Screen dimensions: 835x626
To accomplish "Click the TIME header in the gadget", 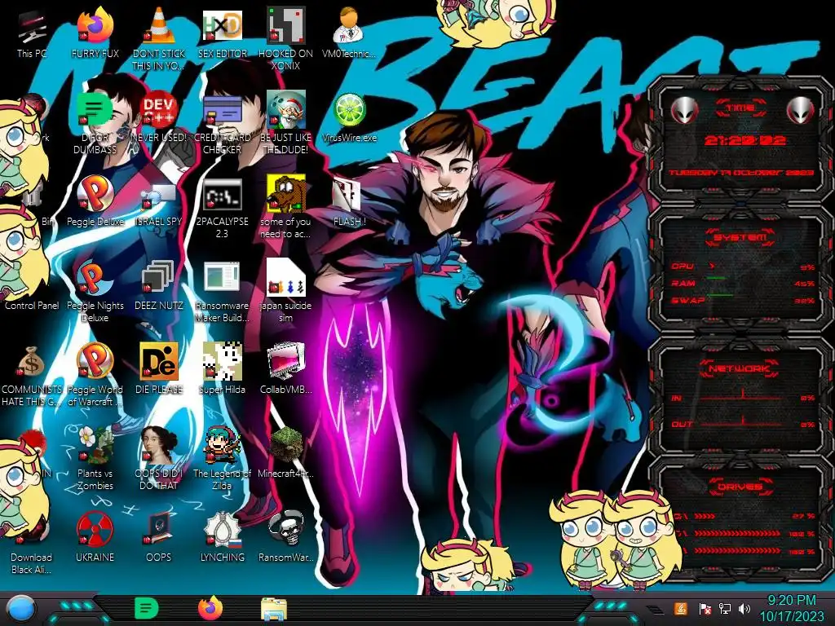I will tap(740, 108).
